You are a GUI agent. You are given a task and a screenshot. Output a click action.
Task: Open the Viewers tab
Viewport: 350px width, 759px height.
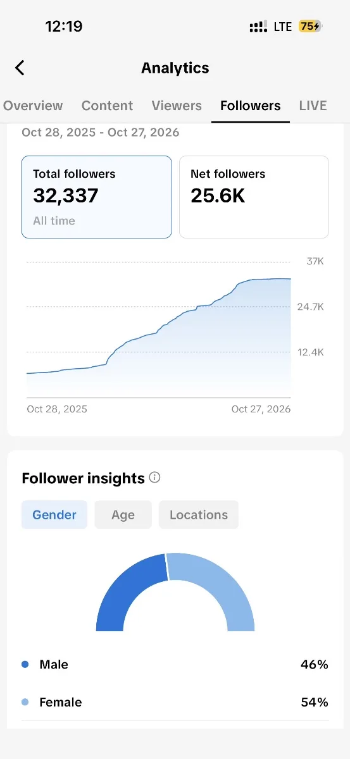point(177,106)
